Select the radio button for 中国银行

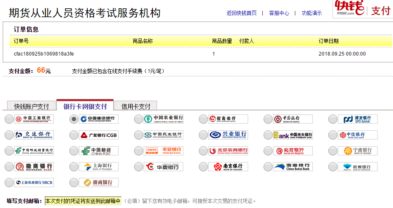pos(268,119)
